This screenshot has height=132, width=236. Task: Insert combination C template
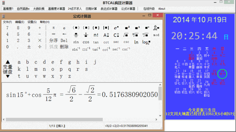(x=116, y=35)
